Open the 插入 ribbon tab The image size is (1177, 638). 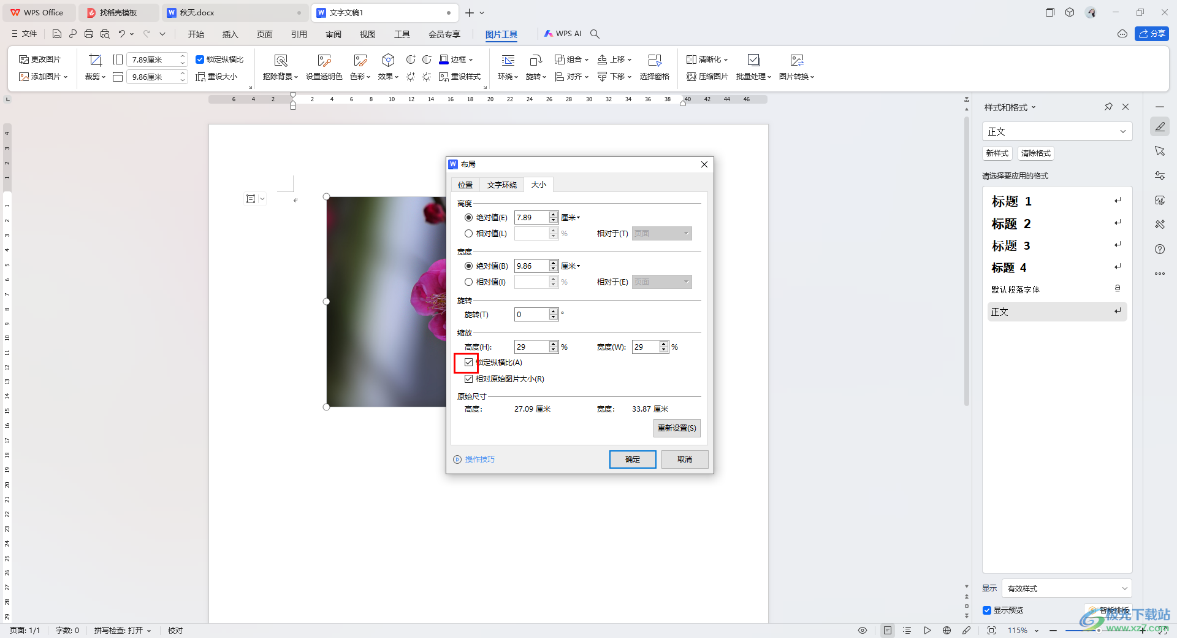pyautogui.click(x=230, y=34)
